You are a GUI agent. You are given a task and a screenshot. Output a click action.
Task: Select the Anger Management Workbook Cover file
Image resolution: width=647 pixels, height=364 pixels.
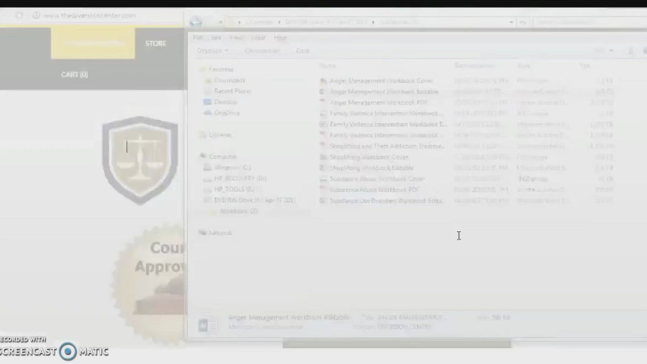381,81
